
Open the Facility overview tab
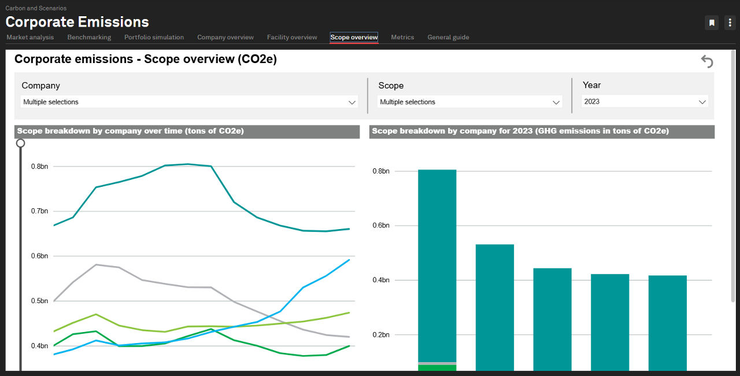pos(292,37)
